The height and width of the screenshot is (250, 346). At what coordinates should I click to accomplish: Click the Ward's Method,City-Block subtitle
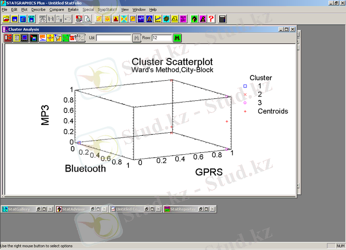pyautogui.click(x=172, y=70)
